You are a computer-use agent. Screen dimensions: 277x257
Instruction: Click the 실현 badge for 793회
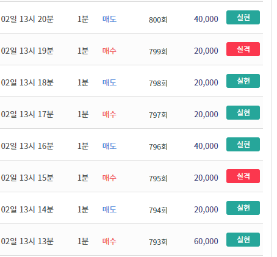[x=243, y=240]
